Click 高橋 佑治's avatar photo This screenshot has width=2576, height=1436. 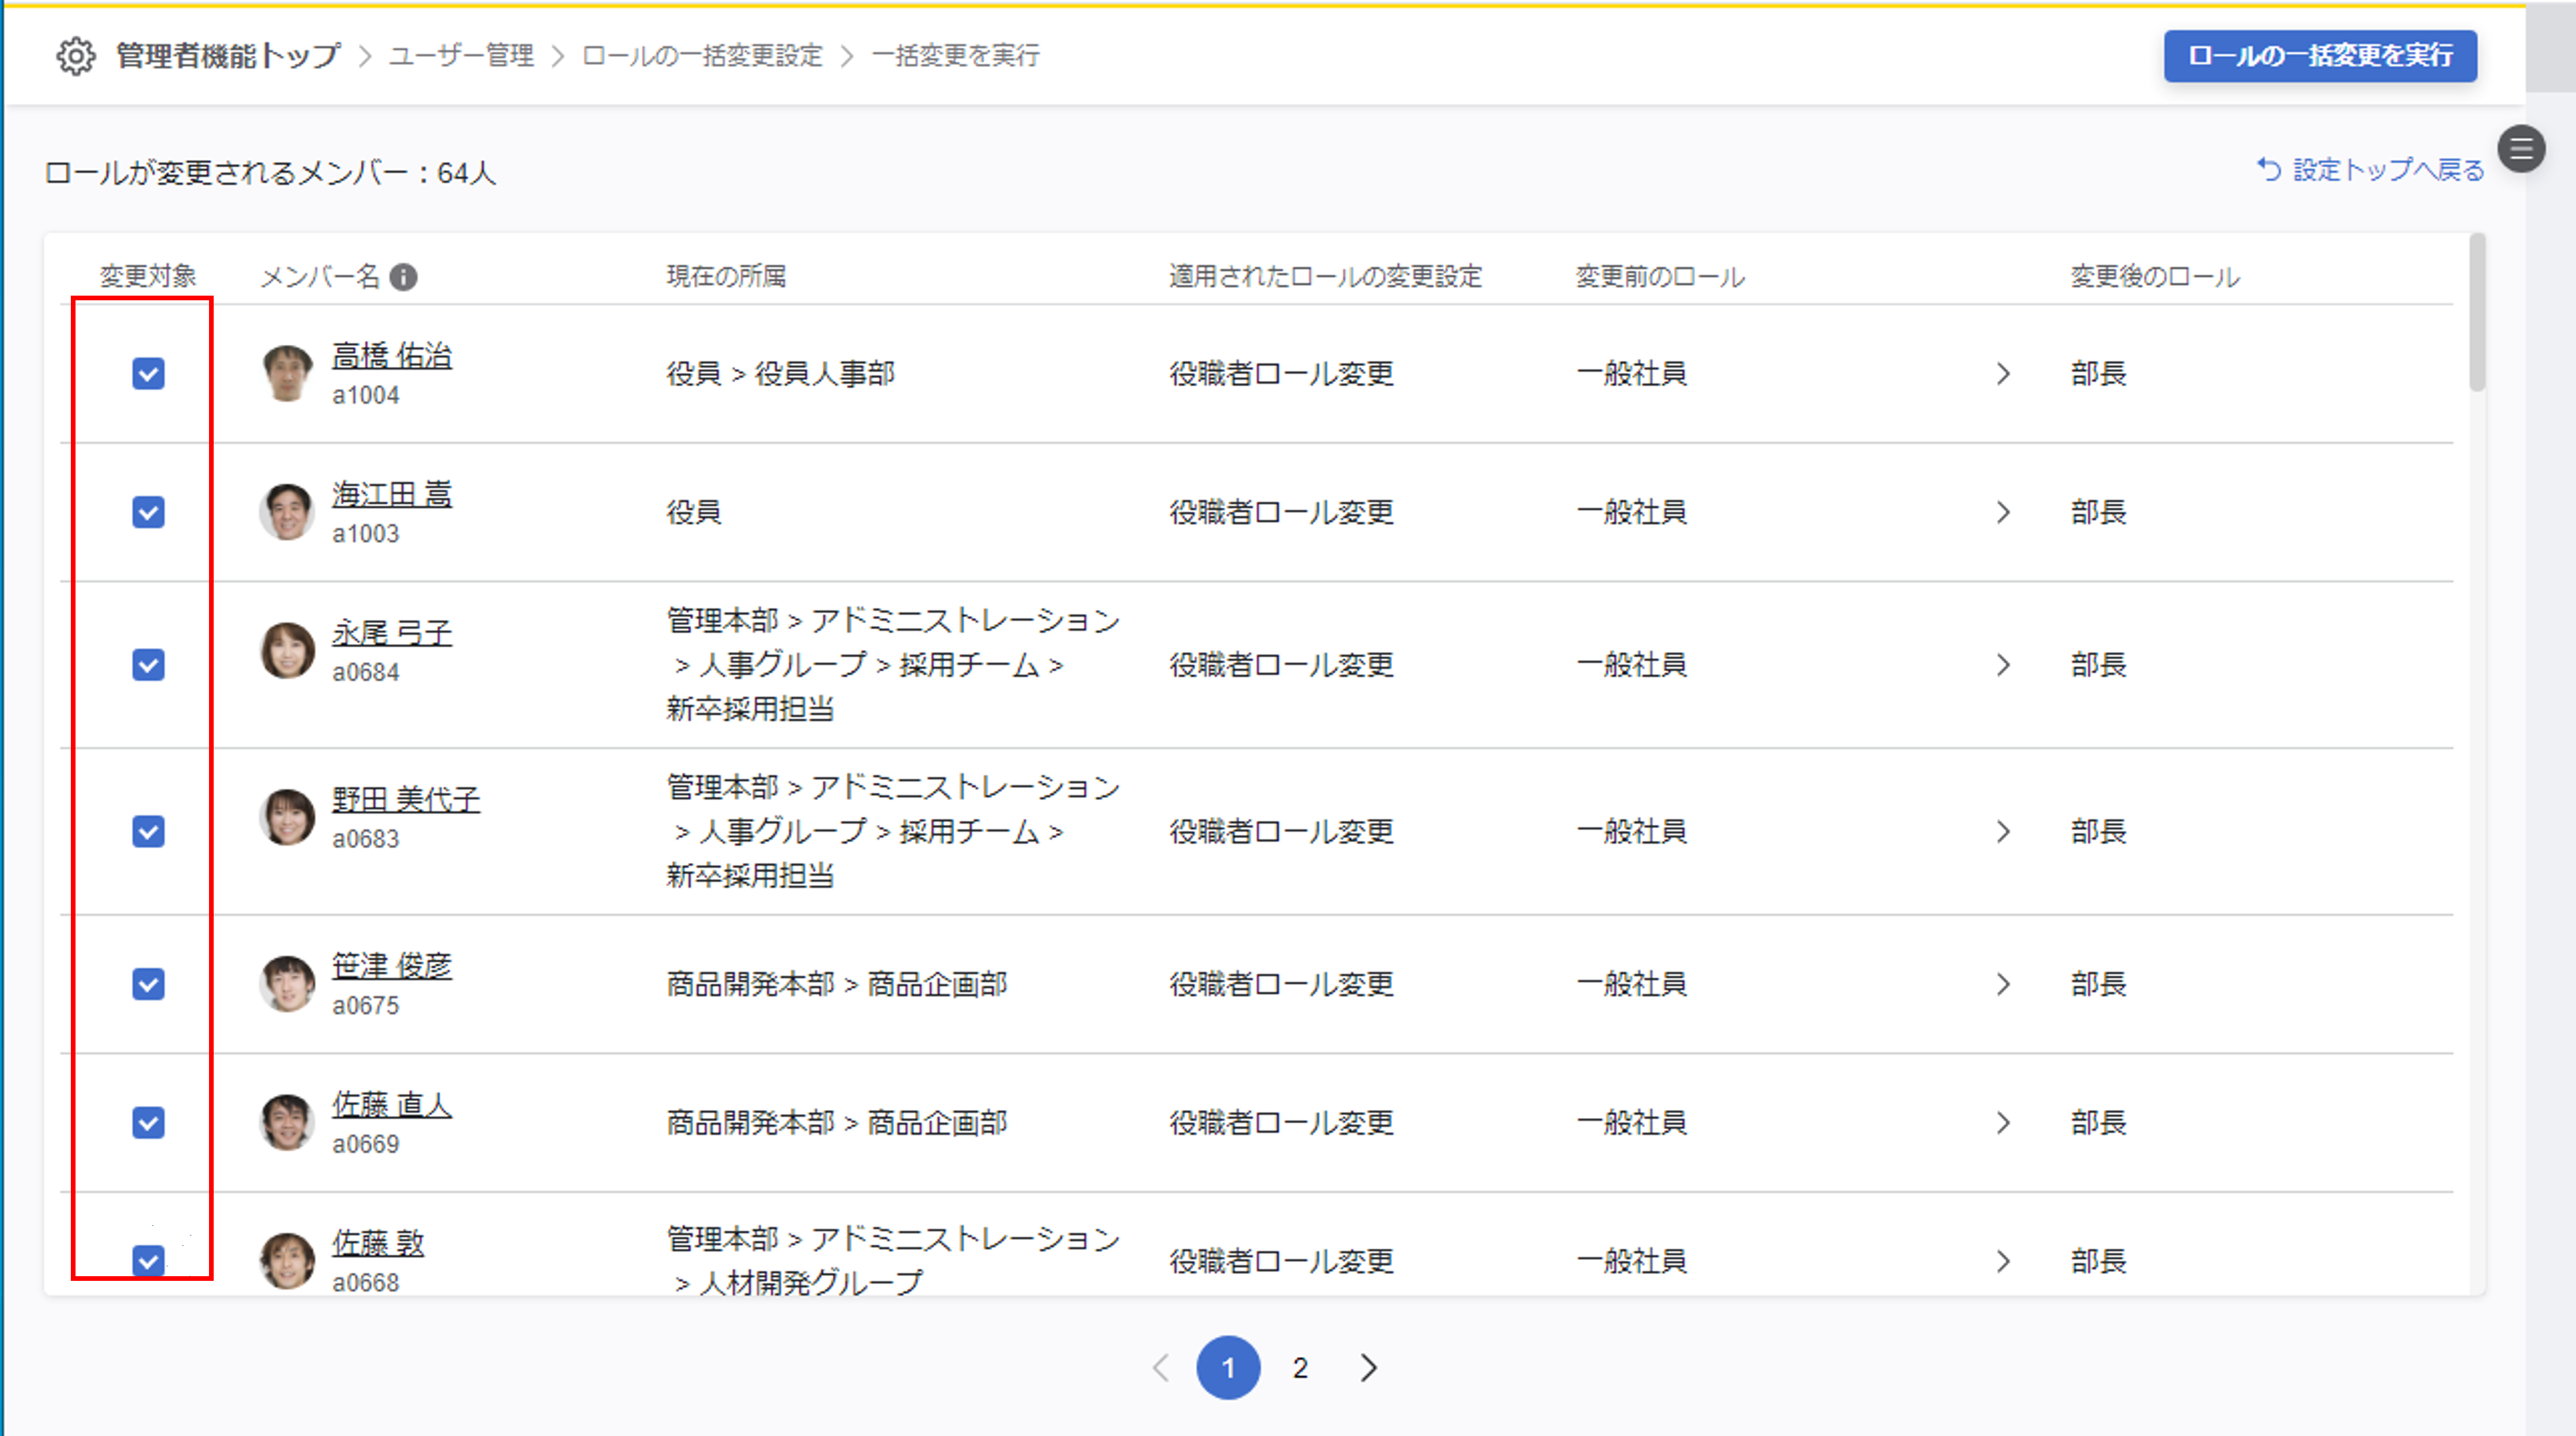point(287,374)
